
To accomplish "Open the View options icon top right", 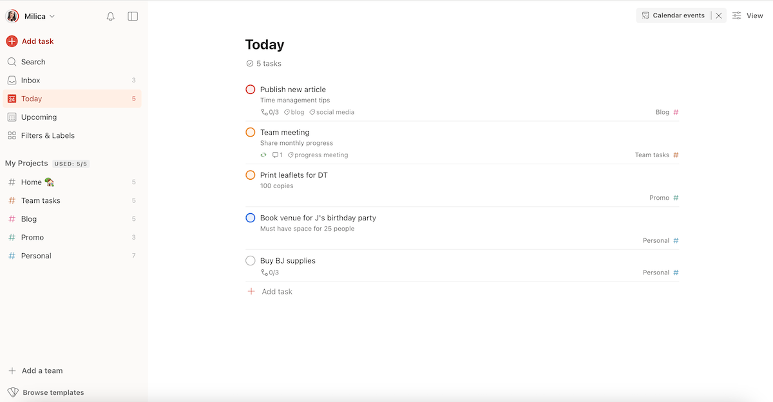I will [736, 15].
